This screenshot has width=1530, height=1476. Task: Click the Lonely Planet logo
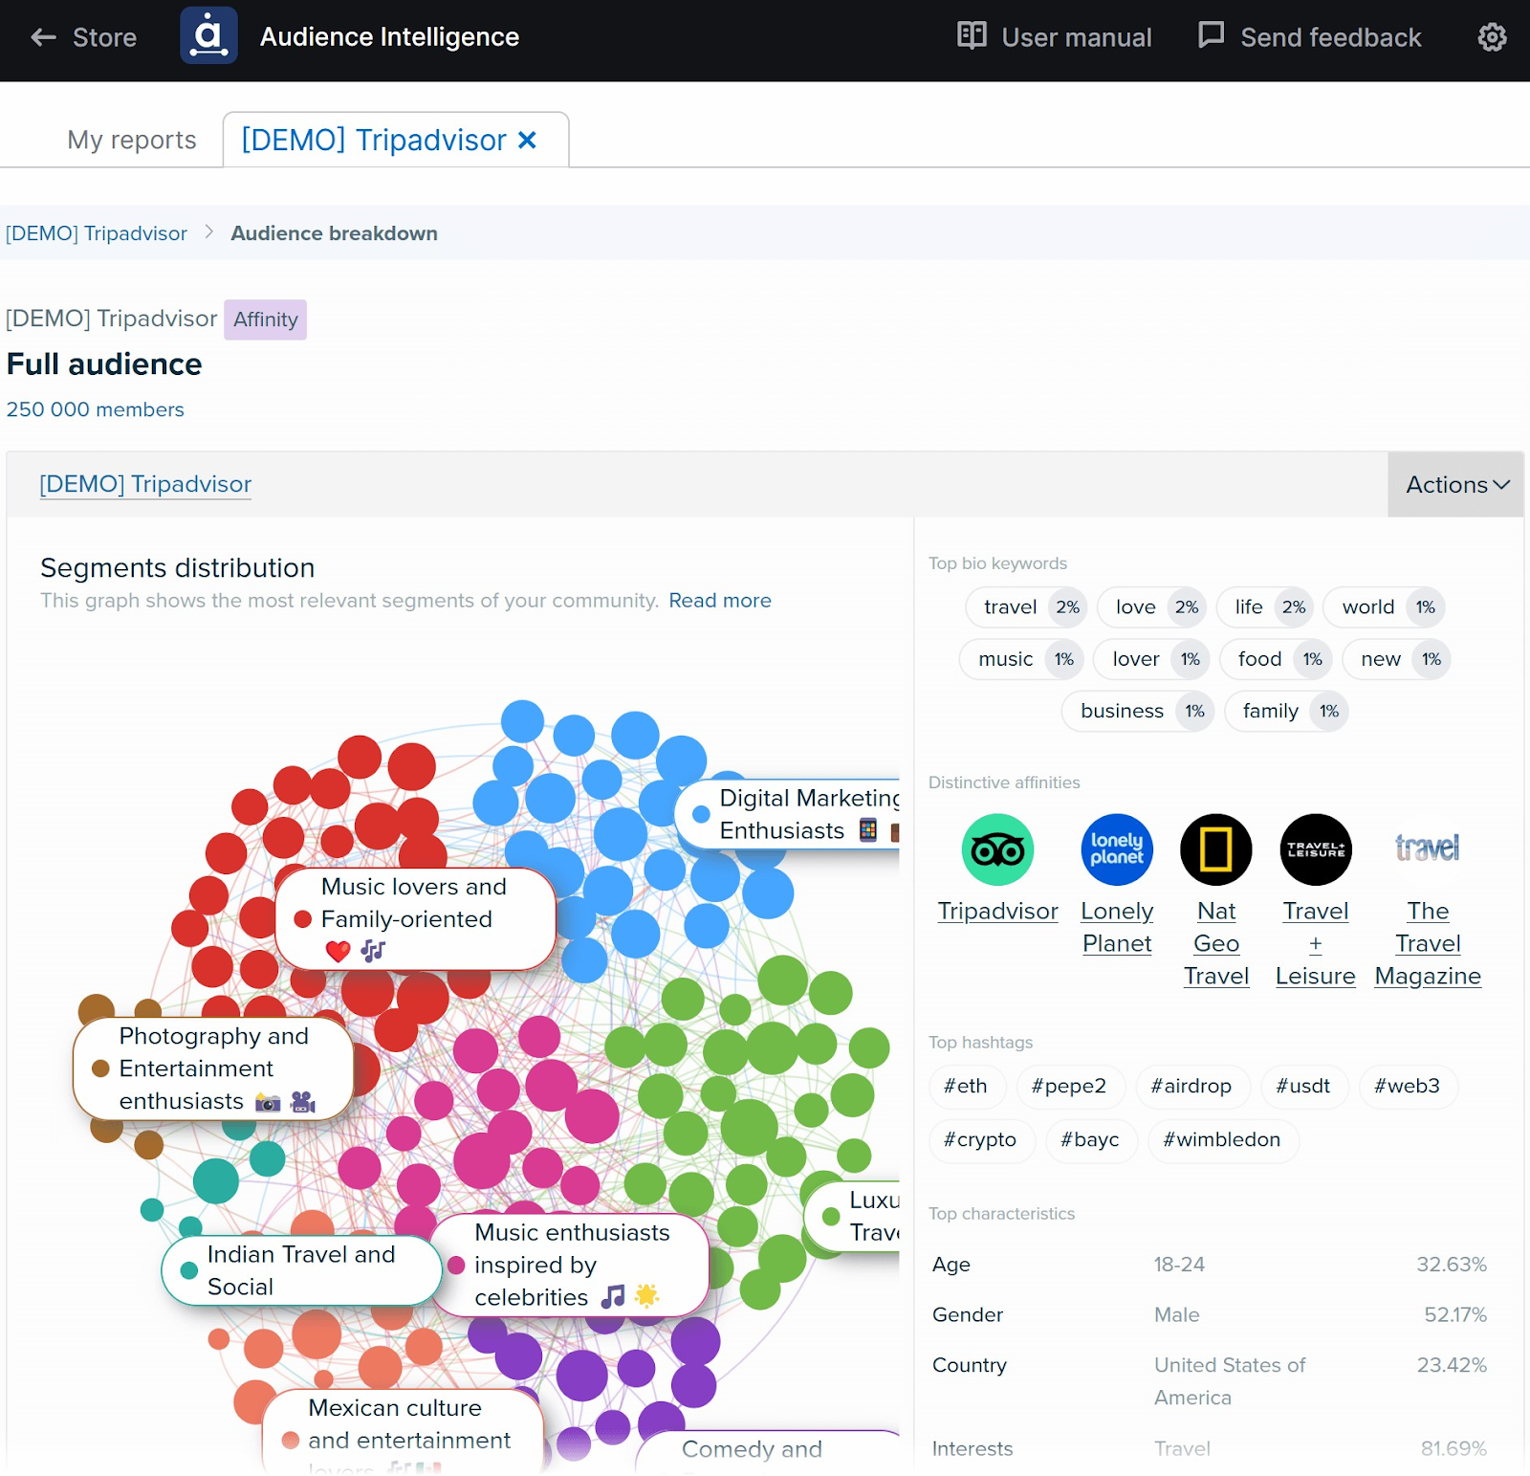pyautogui.click(x=1116, y=849)
